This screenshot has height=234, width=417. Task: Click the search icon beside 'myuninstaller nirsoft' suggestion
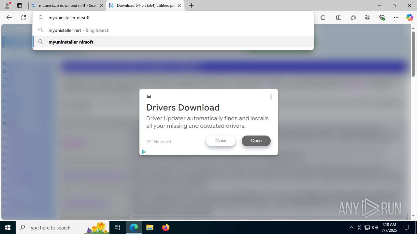click(41, 42)
